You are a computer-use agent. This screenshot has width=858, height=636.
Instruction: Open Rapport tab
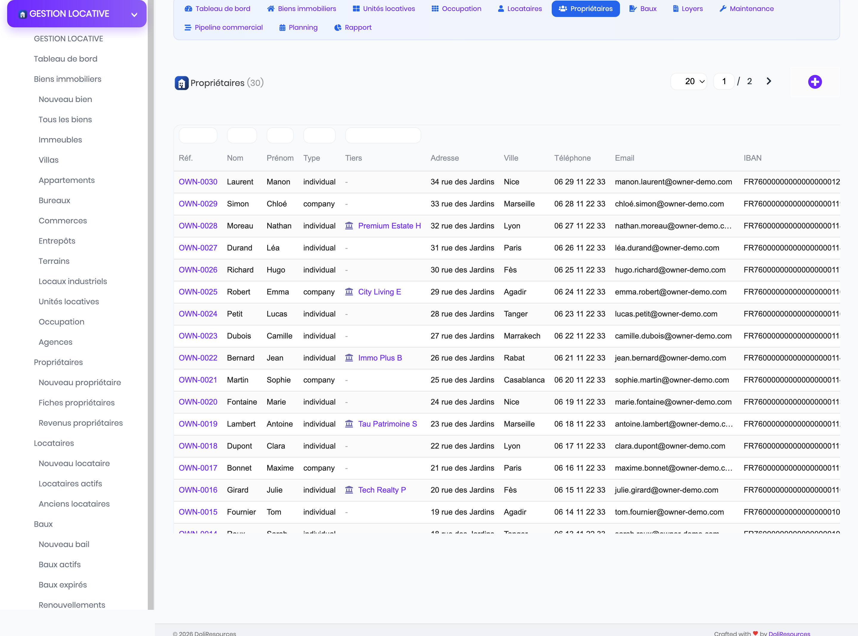coord(353,27)
